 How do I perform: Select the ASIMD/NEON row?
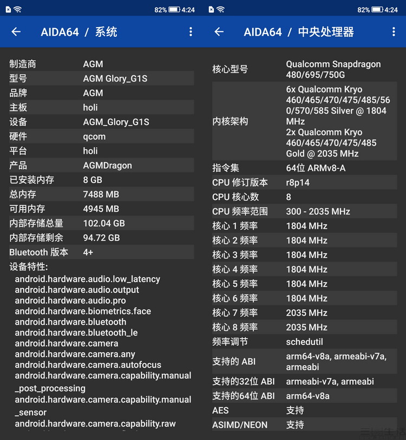point(305,425)
